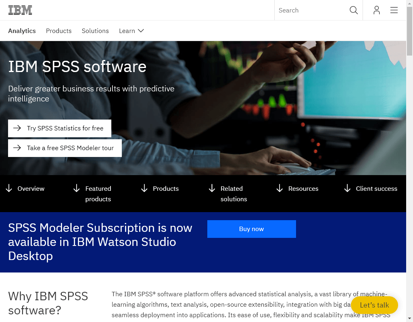Open the hamburger menu icon
The height and width of the screenshot is (322, 413).
coord(394,10)
